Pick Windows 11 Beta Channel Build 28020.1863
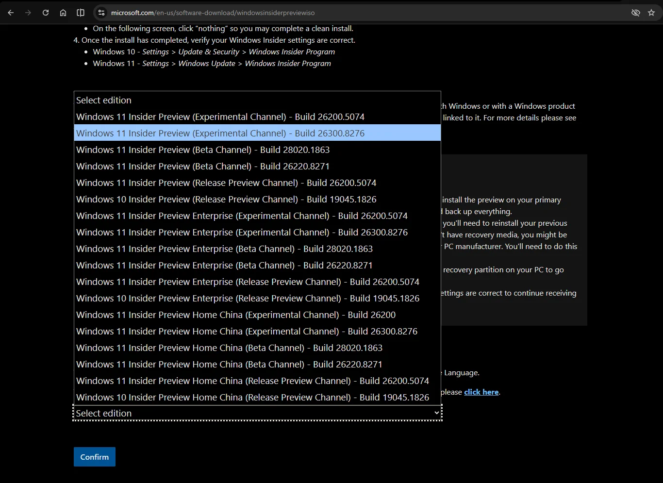This screenshot has height=483, width=663. click(x=257, y=150)
